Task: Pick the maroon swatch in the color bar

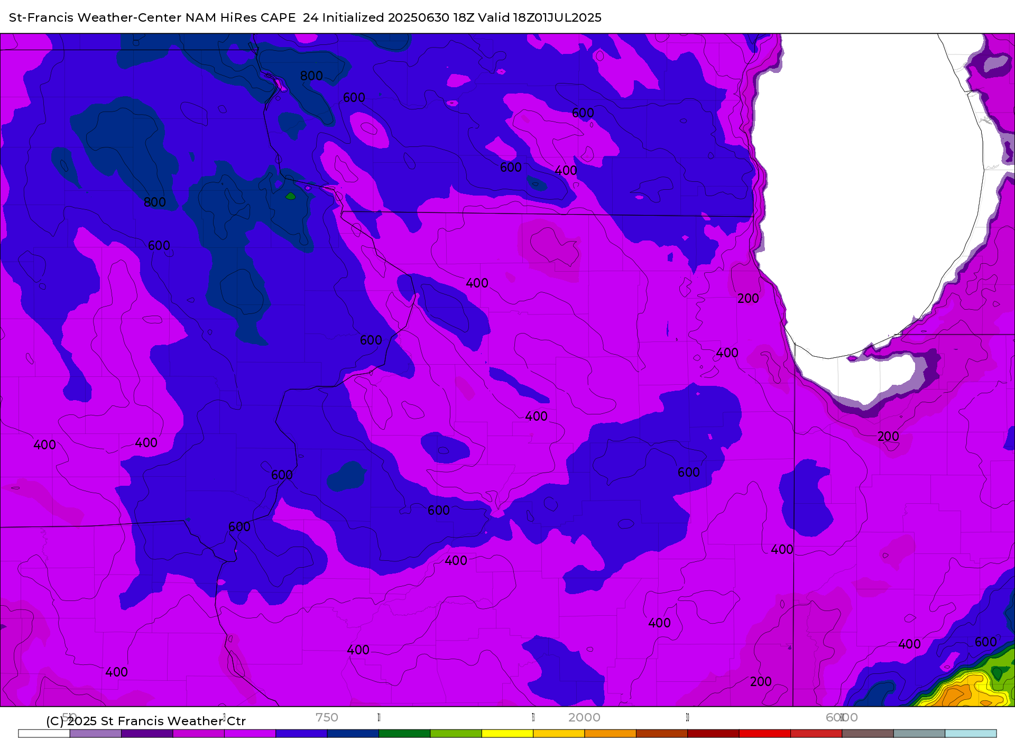Action: pos(713,734)
